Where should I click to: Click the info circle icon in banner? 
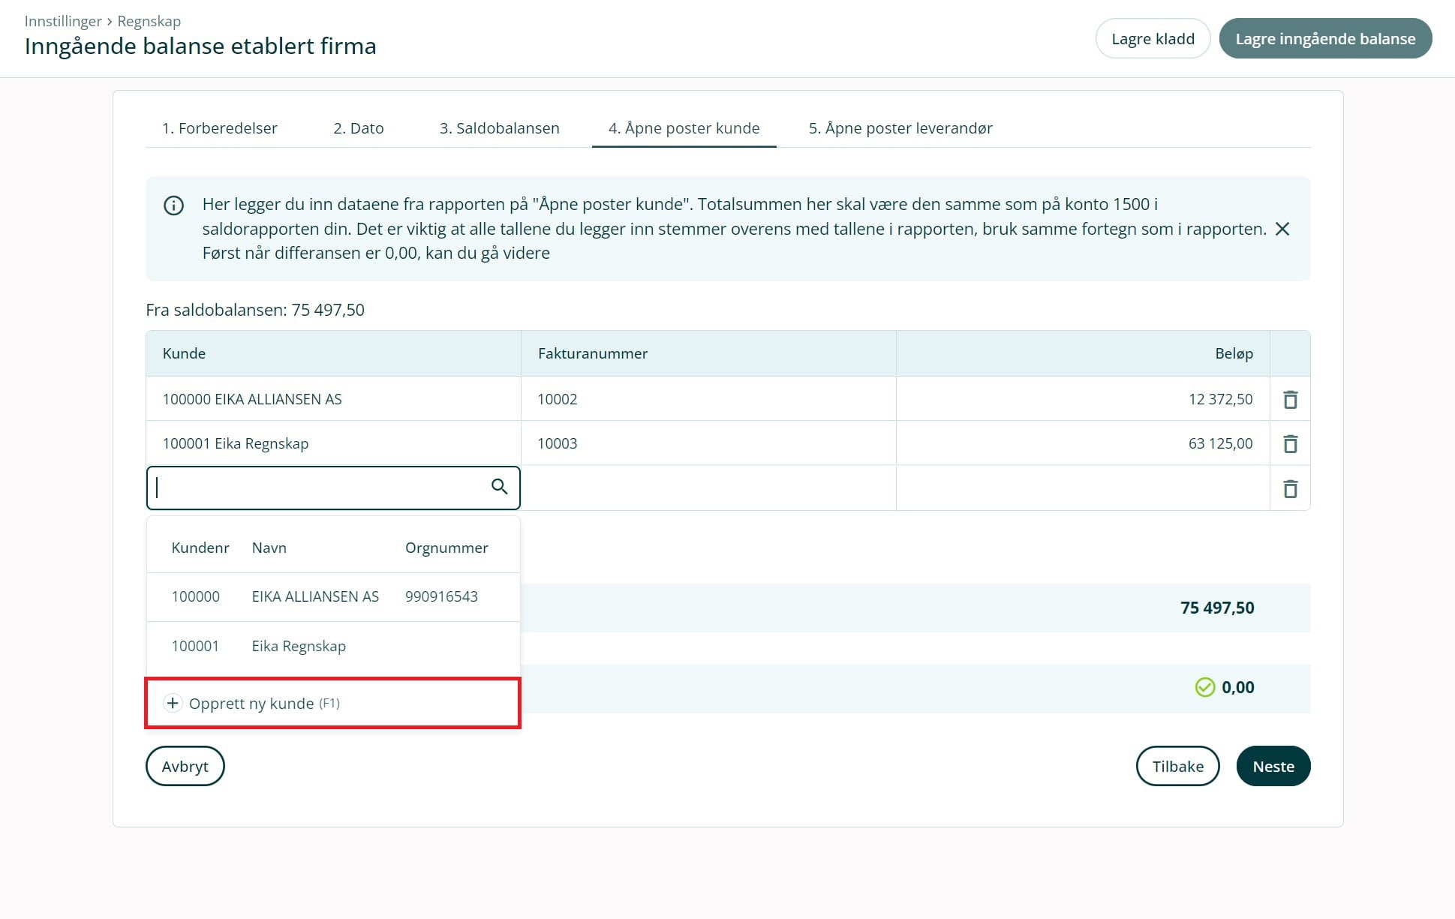coord(173,206)
